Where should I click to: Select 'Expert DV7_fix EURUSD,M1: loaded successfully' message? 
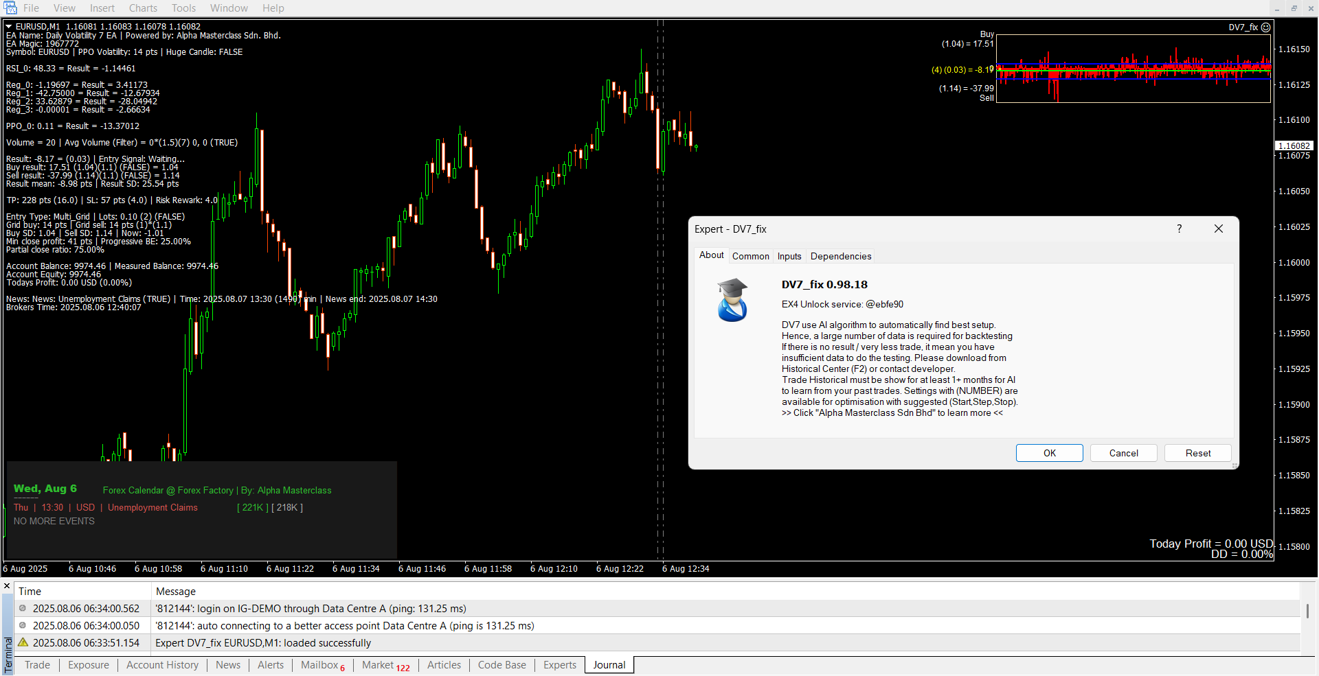tap(263, 643)
